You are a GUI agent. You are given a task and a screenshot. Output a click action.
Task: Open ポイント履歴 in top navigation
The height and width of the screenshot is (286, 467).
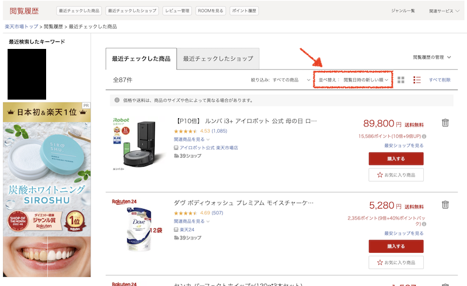(244, 10)
